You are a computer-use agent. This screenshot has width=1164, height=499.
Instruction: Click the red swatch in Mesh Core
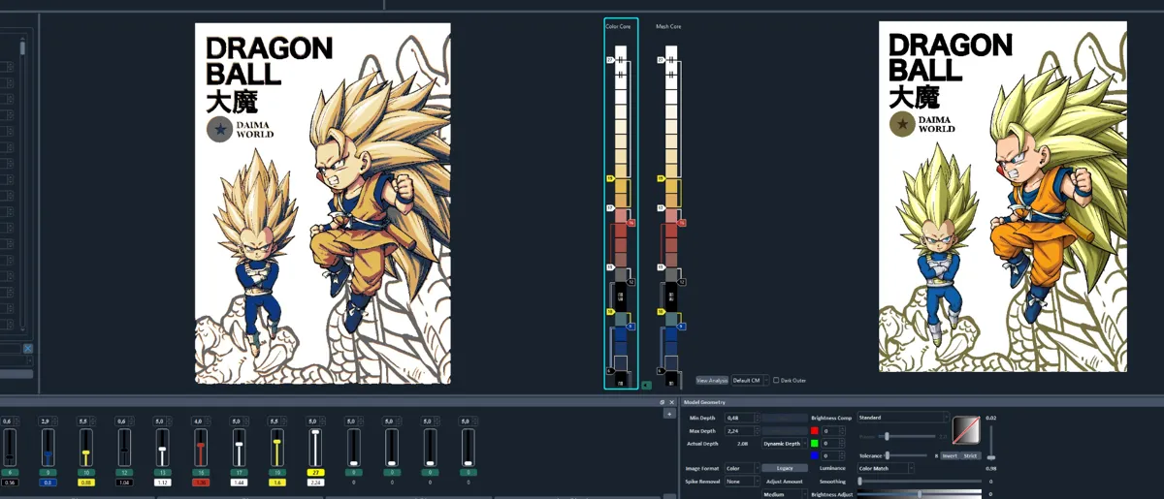click(669, 231)
